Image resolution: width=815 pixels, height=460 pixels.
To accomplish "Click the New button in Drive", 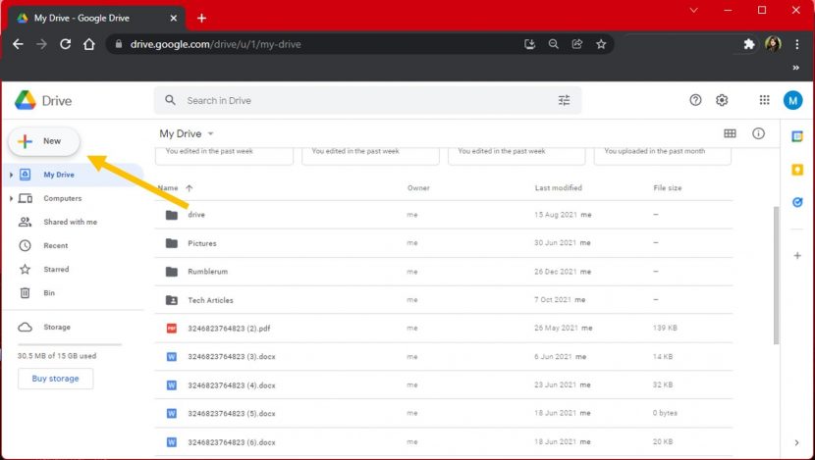I will (x=44, y=141).
